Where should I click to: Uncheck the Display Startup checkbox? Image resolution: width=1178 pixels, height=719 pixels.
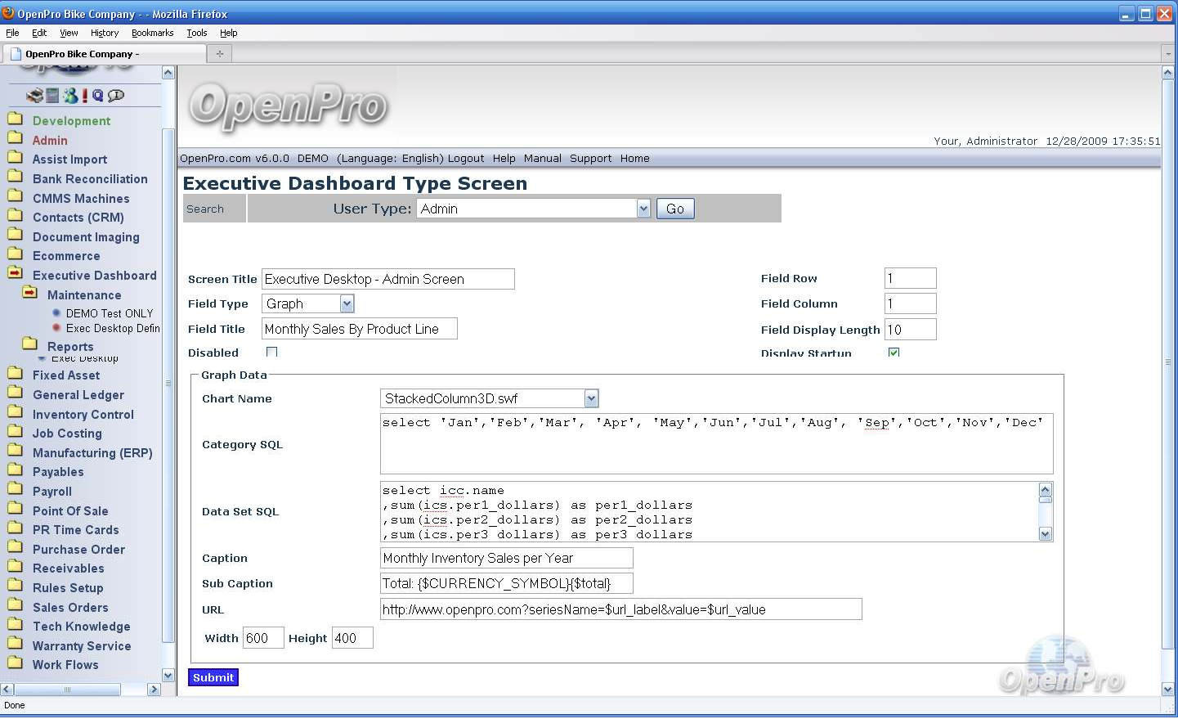894,353
